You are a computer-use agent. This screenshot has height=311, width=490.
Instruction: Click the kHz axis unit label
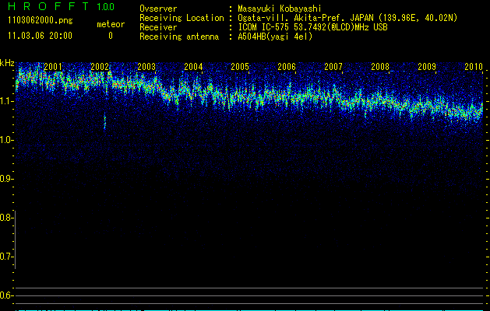click(x=7, y=62)
